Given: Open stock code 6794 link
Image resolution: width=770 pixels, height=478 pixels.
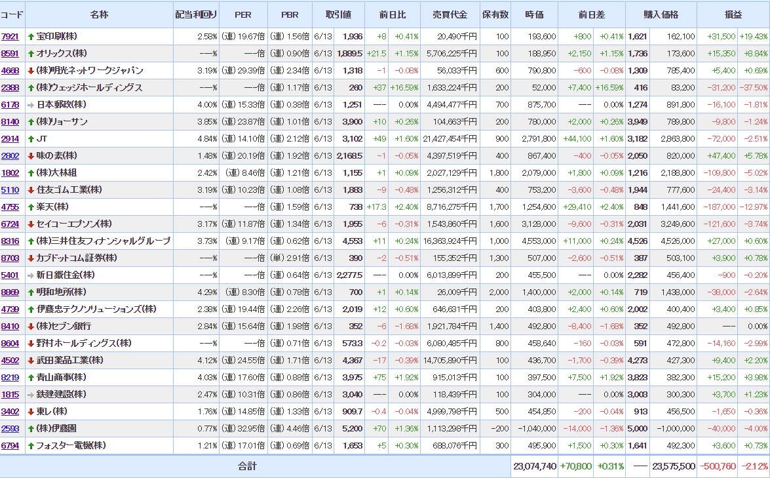Looking at the screenshot, I should (x=10, y=445).
